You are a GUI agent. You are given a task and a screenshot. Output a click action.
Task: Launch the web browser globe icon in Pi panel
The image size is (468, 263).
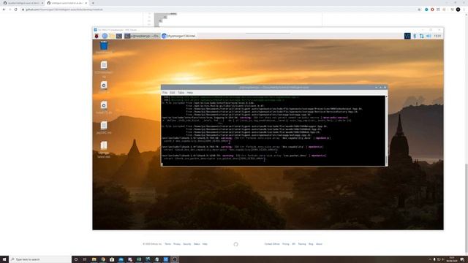click(105, 36)
